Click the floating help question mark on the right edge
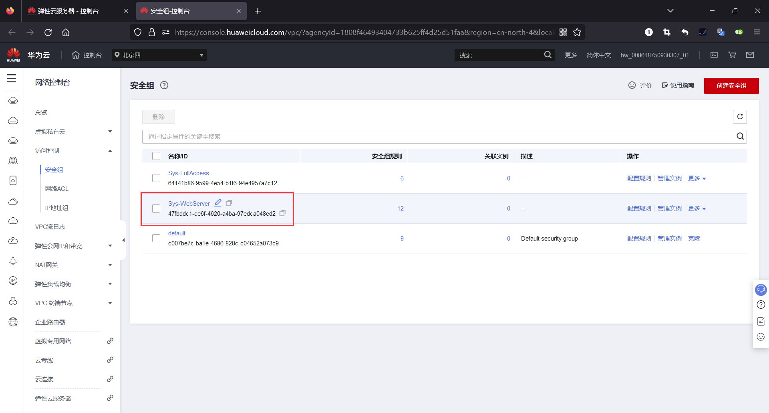Viewport: 769px width, 413px height. tap(761, 305)
